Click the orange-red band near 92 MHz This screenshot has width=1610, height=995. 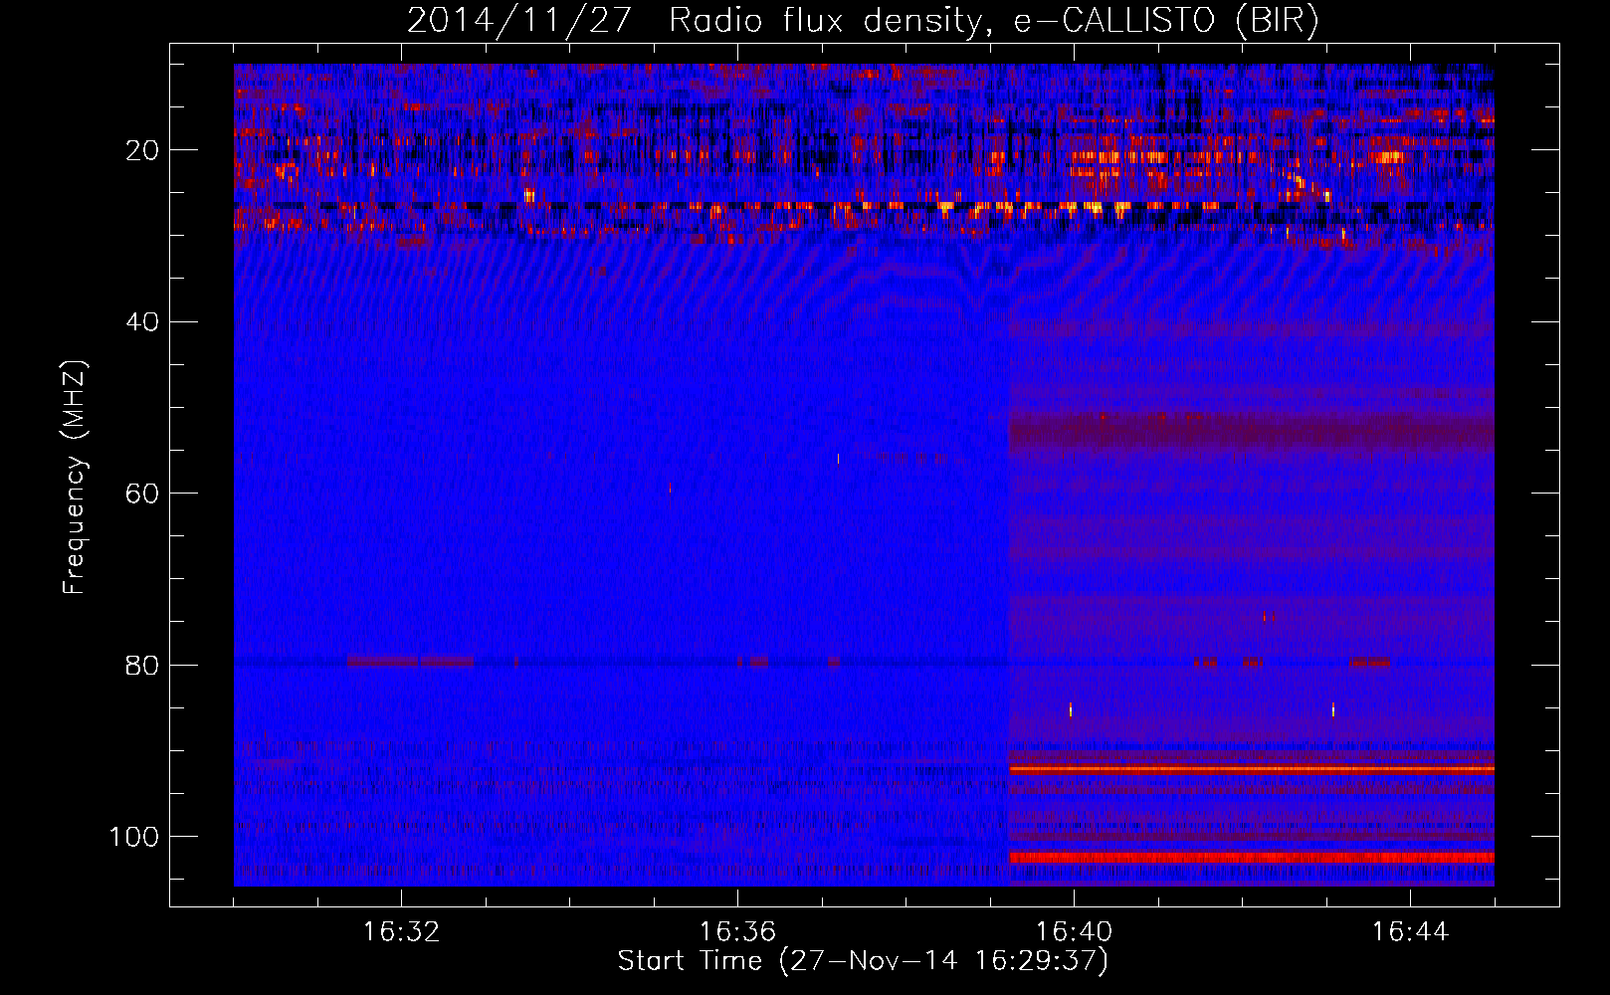[x=1252, y=769]
